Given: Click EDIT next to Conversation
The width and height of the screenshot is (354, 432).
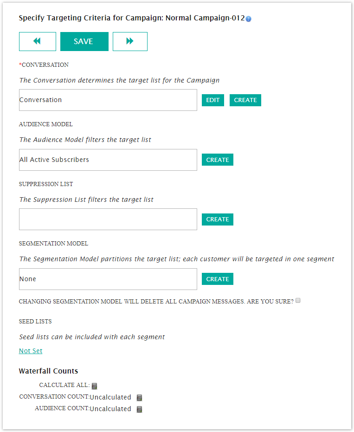Looking at the screenshot, I should [213, 100].
